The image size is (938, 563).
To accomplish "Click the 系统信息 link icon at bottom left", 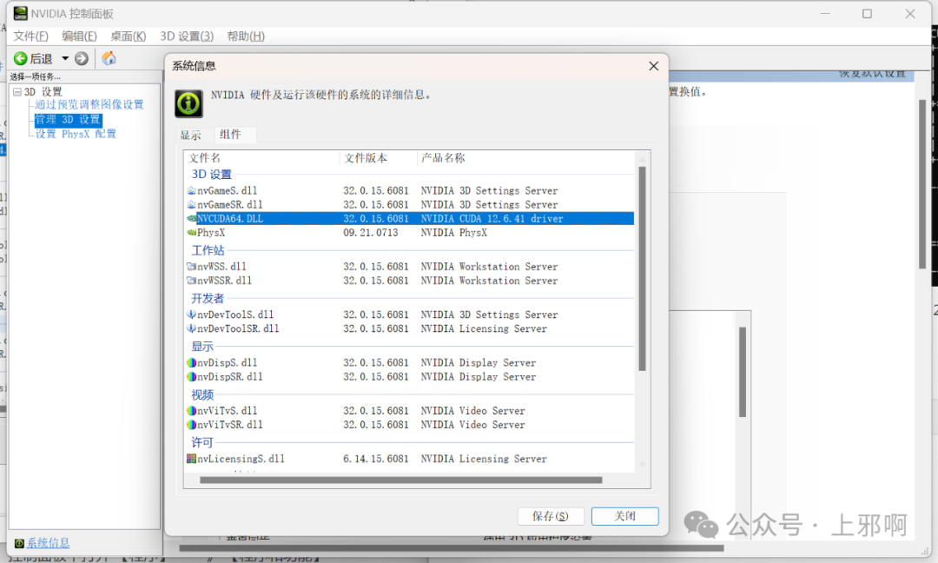I will click(19, 543).
